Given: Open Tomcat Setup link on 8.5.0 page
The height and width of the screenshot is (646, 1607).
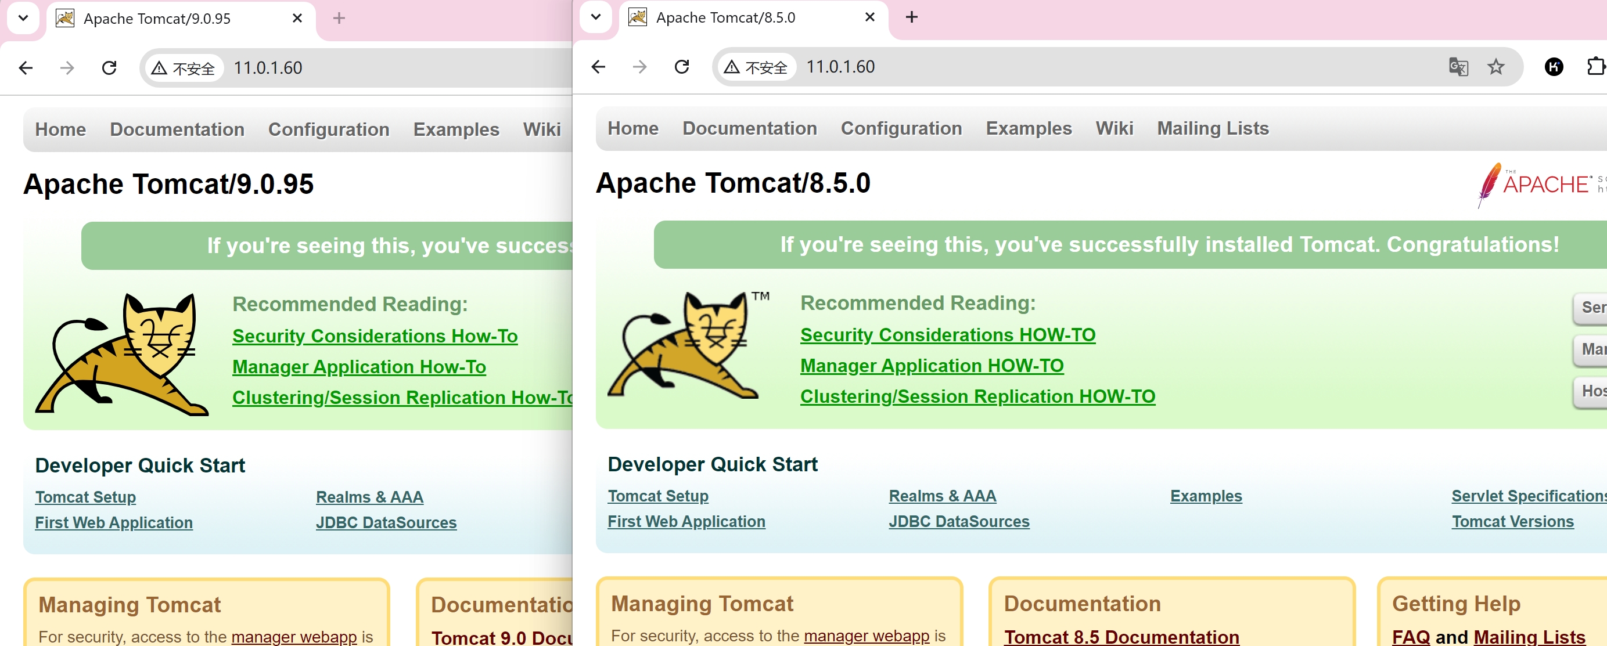Looking at the screenshot, I should click(658, 496).
